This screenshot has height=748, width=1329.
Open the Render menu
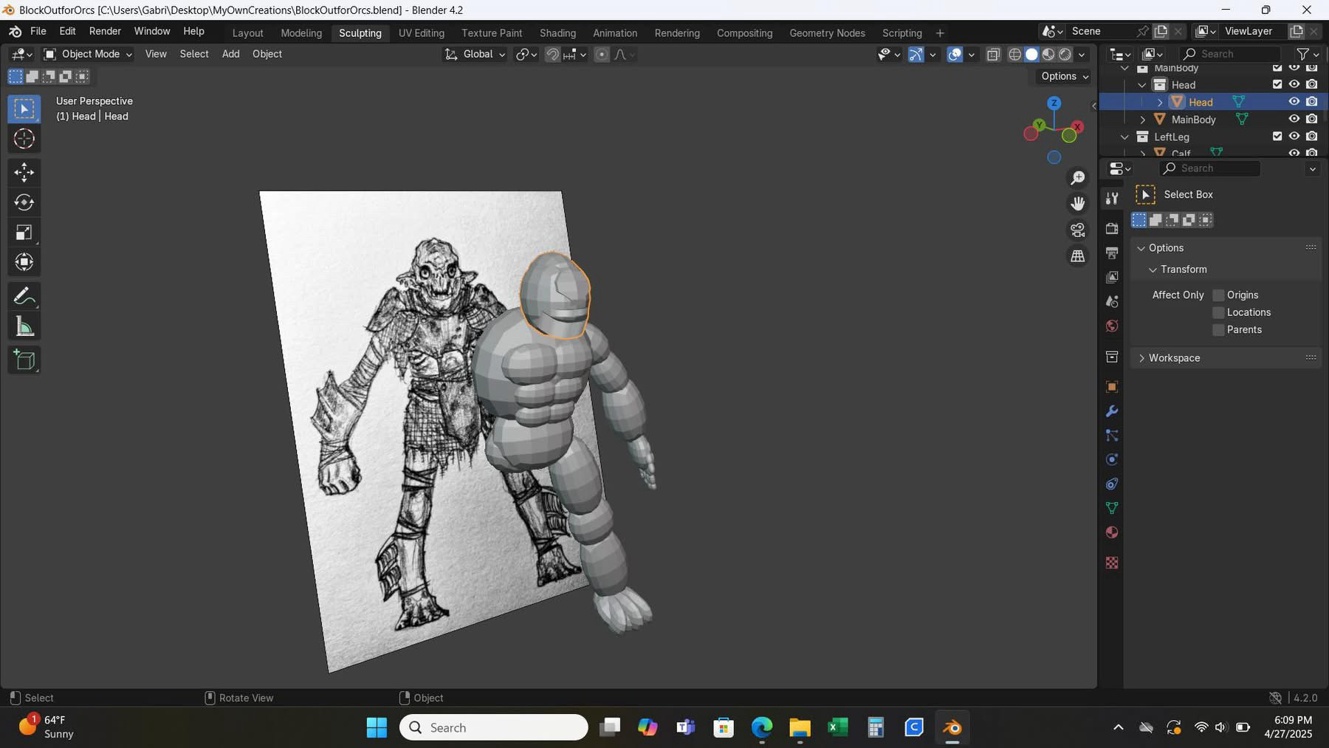[x=105, y=31]
